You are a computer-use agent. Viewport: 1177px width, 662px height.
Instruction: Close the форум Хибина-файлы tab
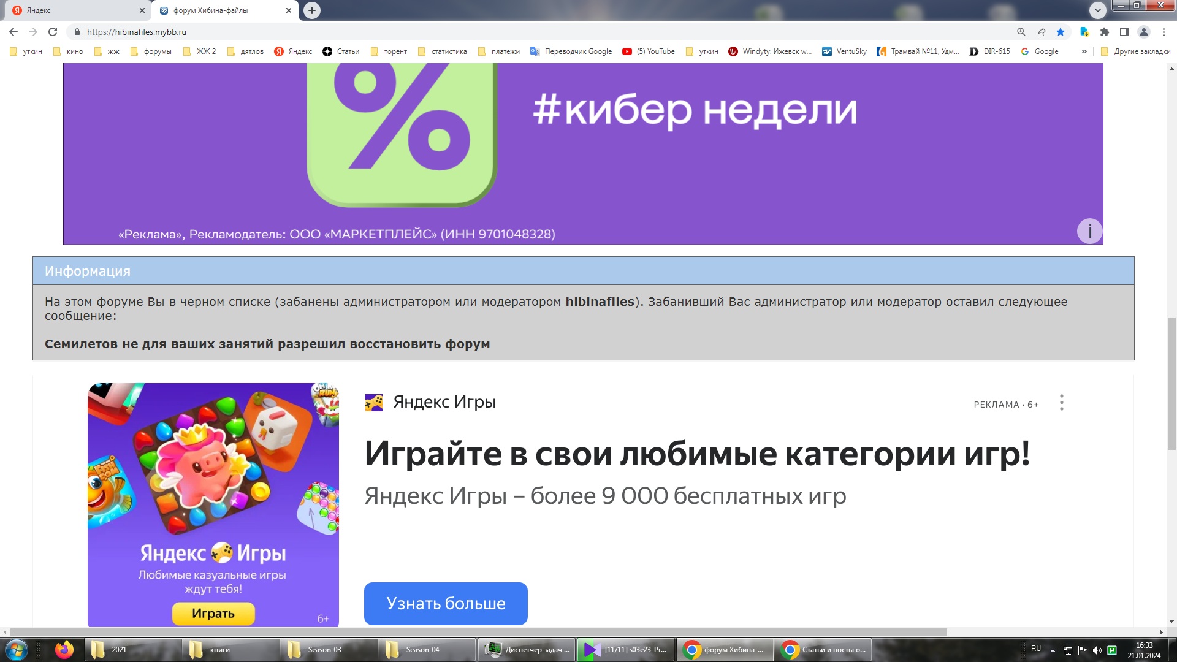click(x=289, y=10)
